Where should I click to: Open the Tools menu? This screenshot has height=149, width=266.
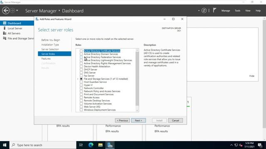point(237,11)
